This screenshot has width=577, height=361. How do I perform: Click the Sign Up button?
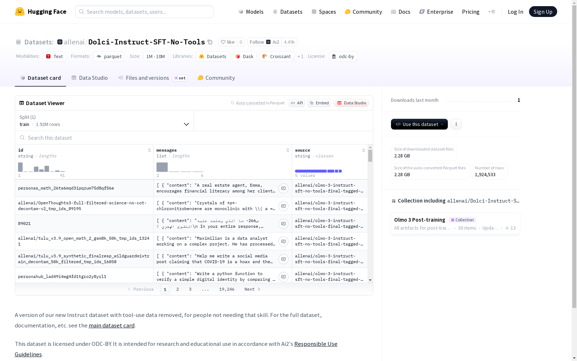[x=543, y=12]
